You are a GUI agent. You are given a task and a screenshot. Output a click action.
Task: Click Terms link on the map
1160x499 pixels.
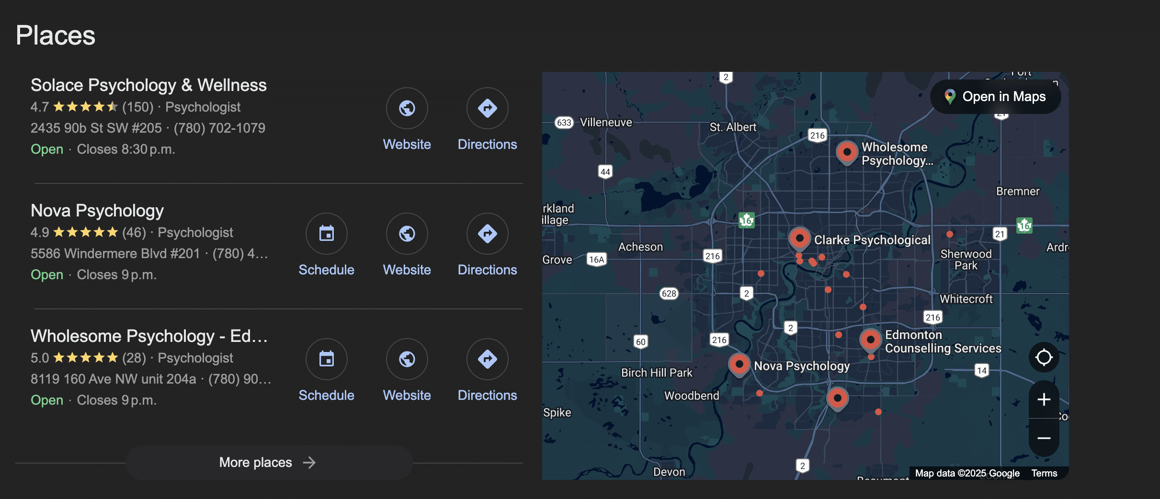pyautogui.click(x=1044, y=473)
